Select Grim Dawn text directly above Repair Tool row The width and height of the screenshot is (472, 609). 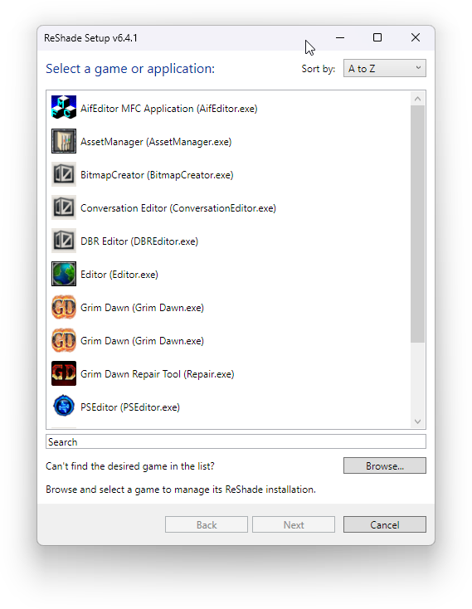coord(142,341)
